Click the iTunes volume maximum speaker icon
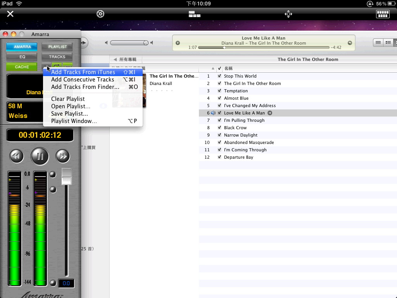The height and width of the screenshot is (298, 397). tap(152, 43)
